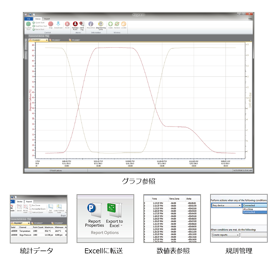Click the Custom Start icon
Screen dimensions: 277x263
28,24
